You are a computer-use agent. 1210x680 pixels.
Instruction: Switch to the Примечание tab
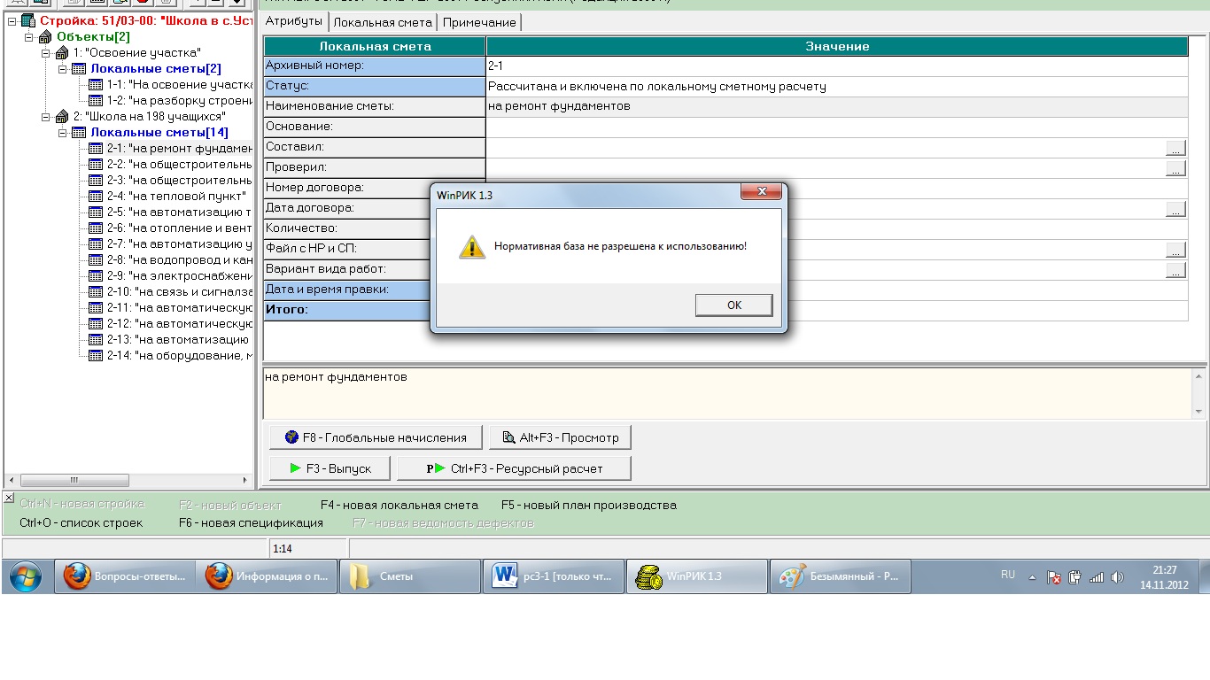(x=479, y=22)
